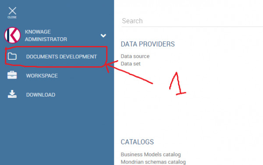
Task: Select the DOWNLOAD menu label
Action: point(41,95)
